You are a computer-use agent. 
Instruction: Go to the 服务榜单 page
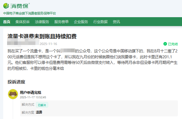(61, 22)
